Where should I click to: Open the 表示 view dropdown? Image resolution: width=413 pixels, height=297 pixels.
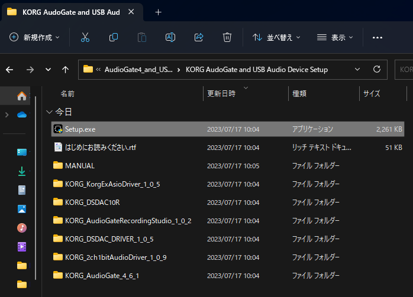(x=335, y=37)
